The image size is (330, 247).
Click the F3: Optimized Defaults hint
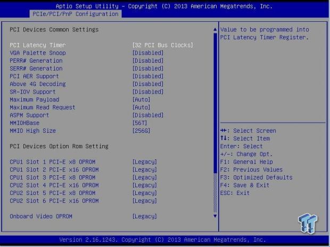click(257, 177)
